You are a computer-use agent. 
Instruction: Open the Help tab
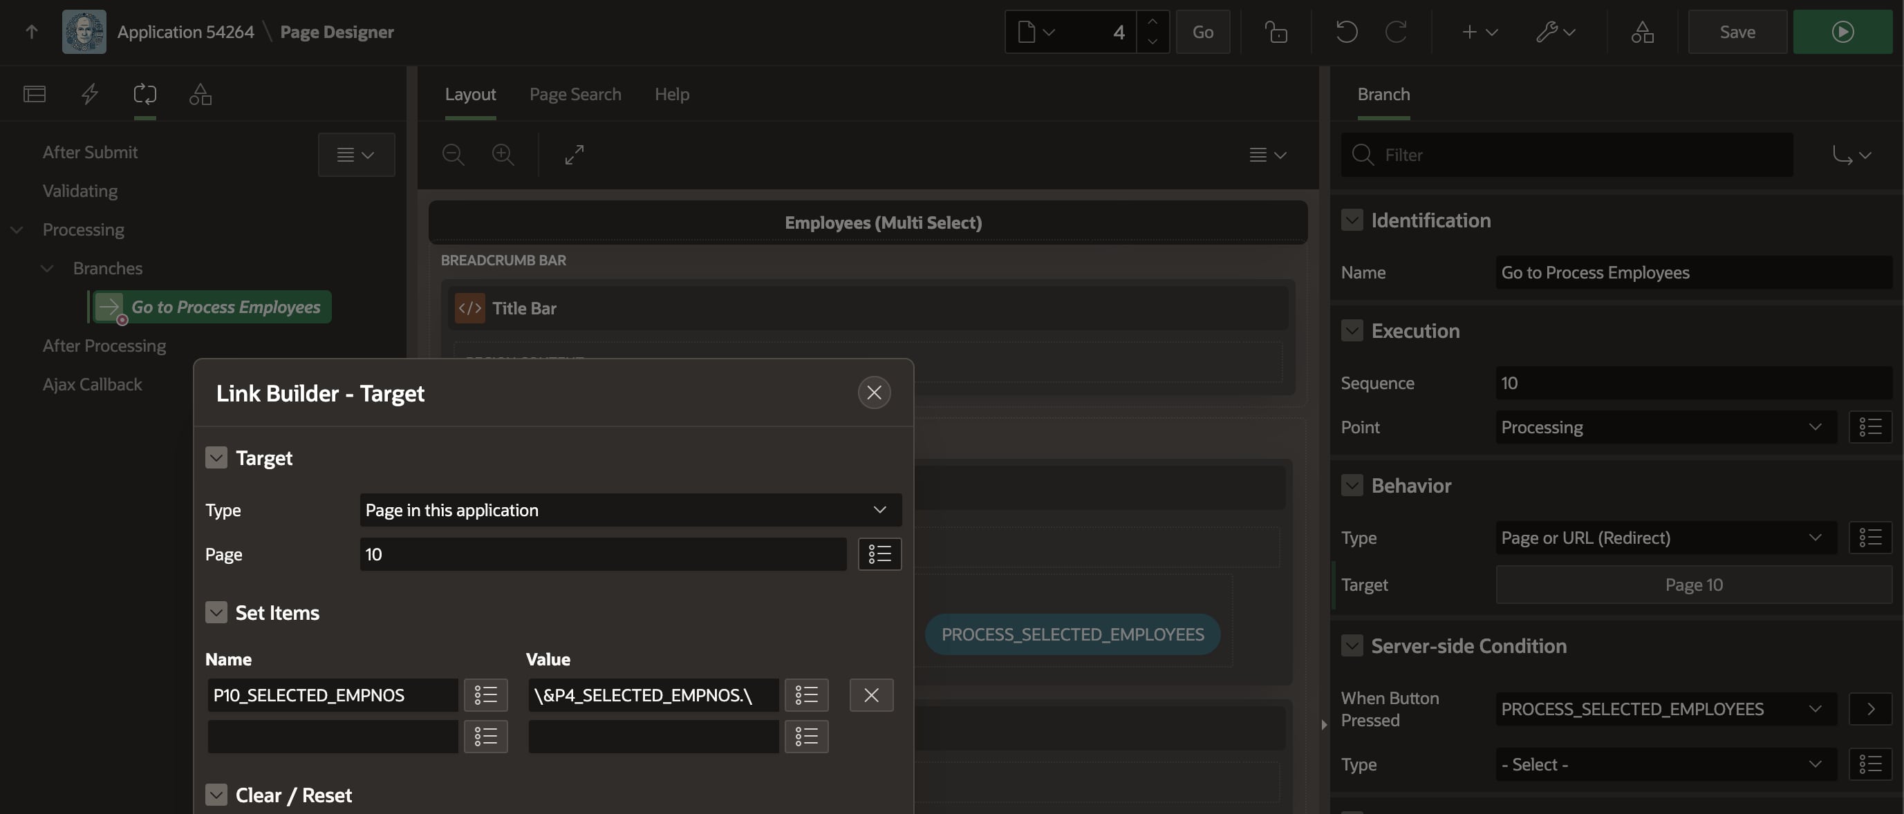point(671,94)
